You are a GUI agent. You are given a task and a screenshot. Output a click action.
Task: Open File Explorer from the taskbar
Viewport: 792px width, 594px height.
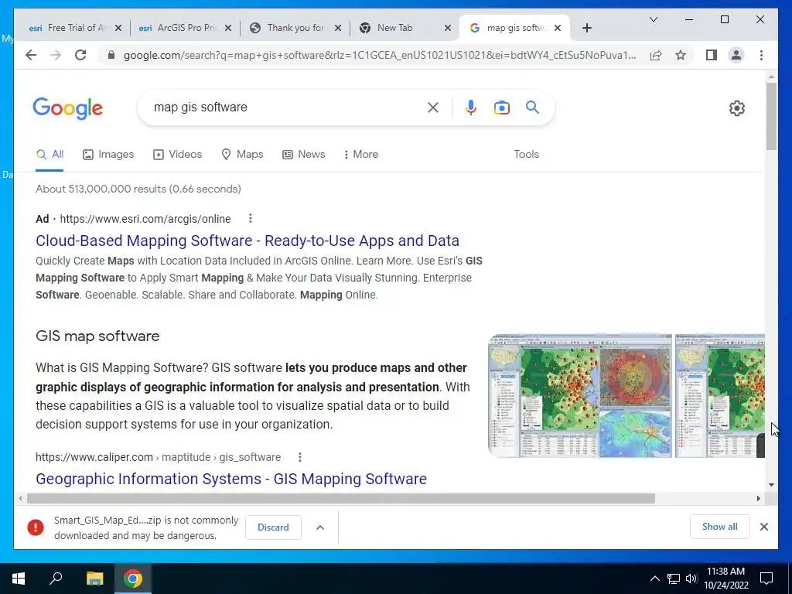(94, 579)
